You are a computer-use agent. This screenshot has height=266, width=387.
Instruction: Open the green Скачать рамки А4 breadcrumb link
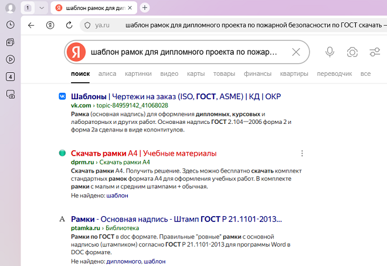coord(125,162)
